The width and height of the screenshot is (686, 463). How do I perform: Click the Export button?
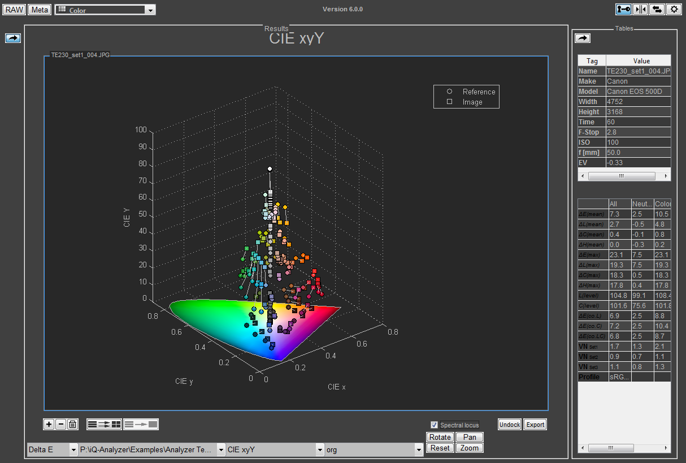click(535, 425)
